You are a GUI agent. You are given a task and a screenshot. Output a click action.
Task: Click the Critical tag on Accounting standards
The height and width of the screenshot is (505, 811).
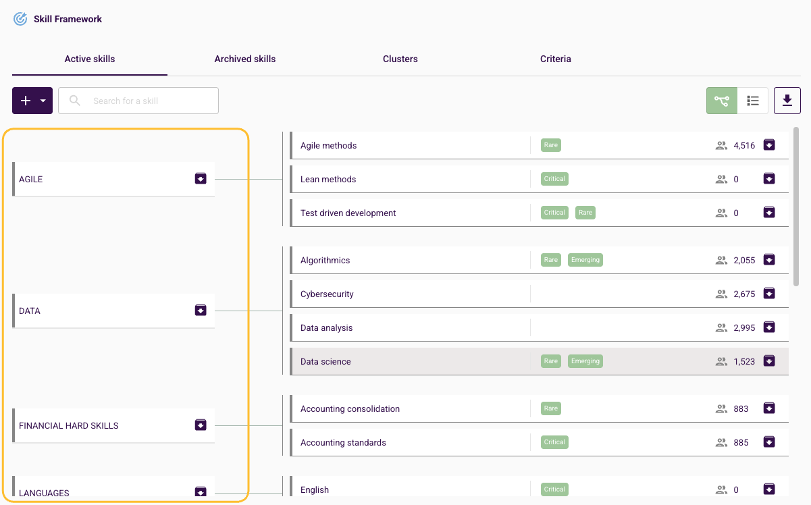pos(554,442)
